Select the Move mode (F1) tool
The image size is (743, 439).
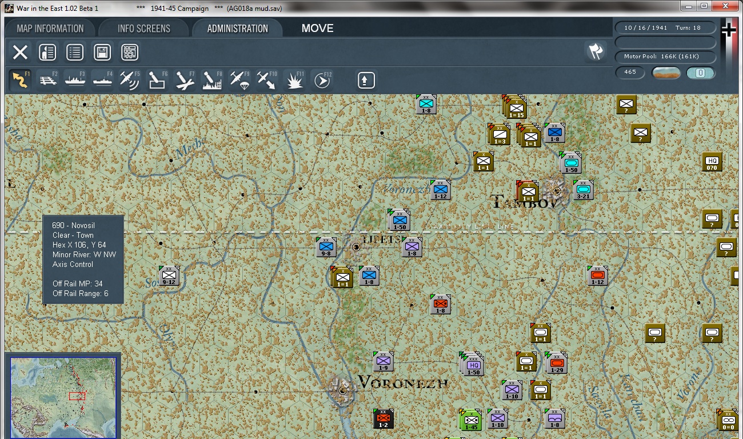pyautogui.click(x=21, y=80)
